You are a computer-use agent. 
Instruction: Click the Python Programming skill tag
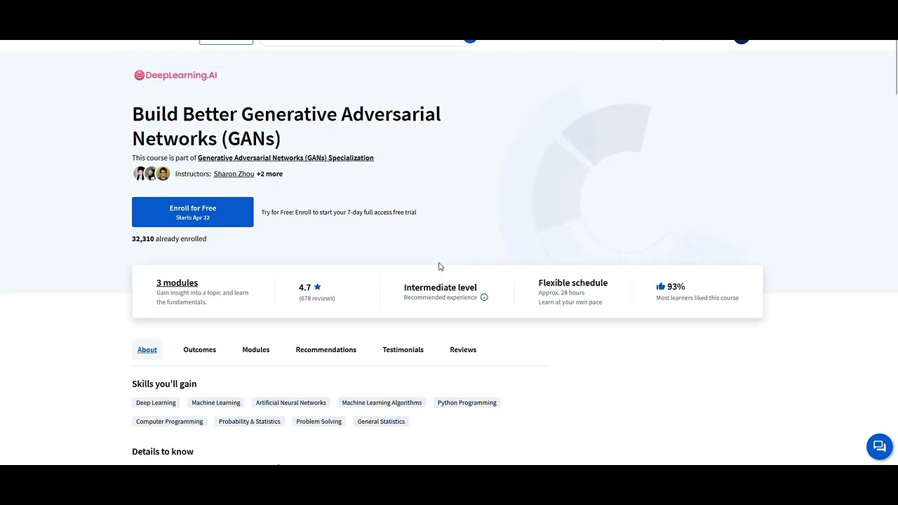point(467,403)
